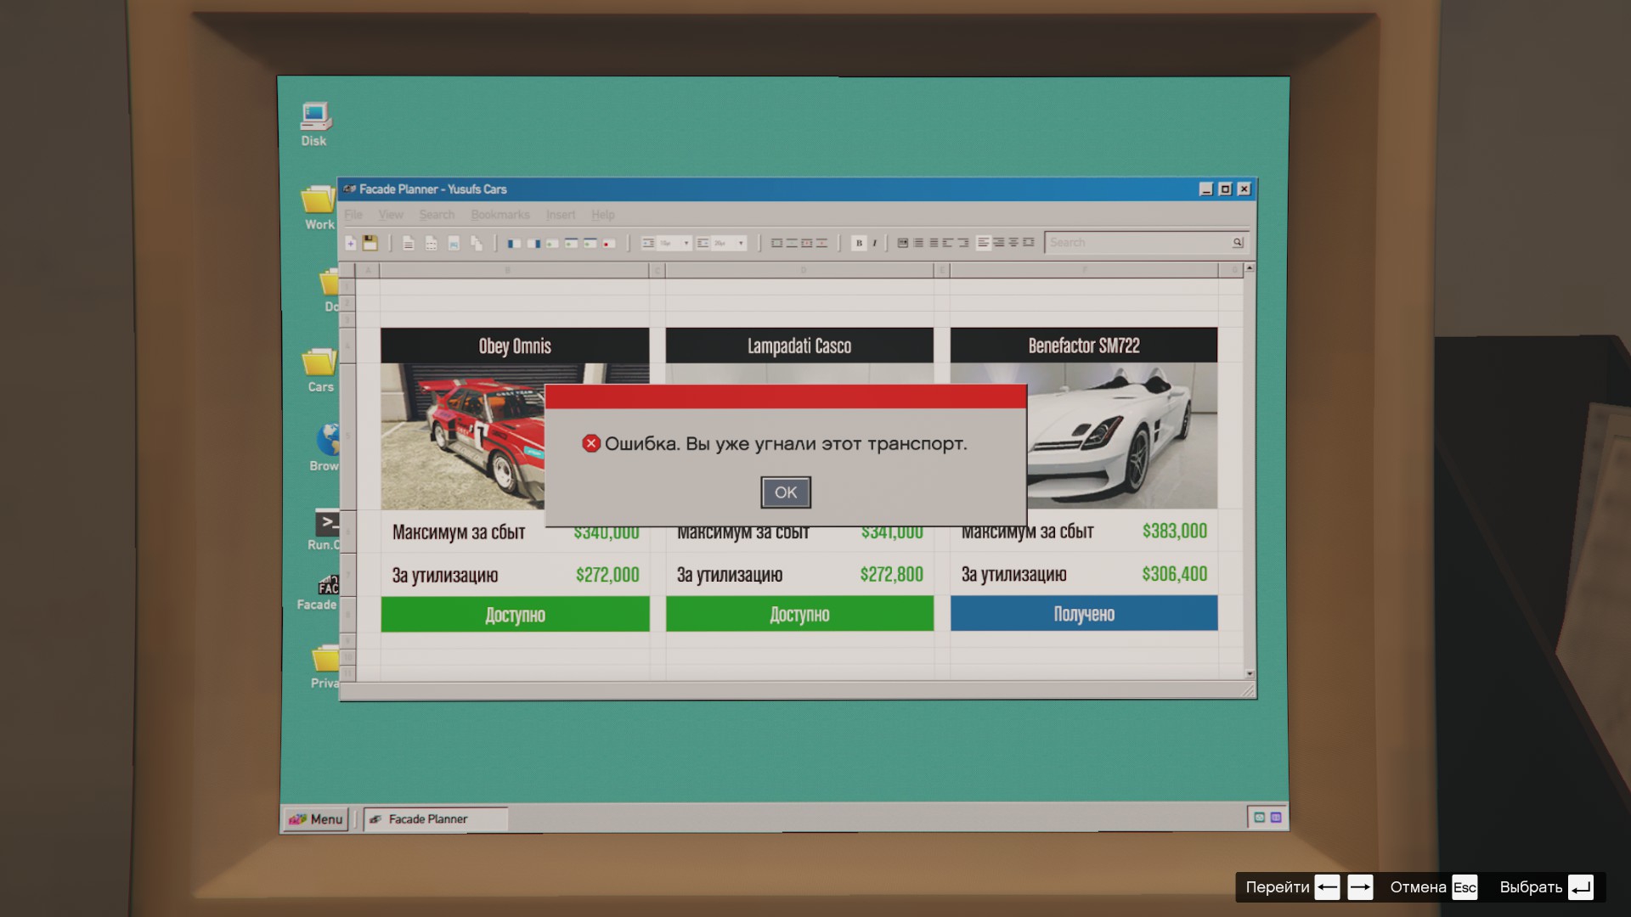Toggle Italic formatting
Screen dimensions: 1631x917
point(874,243)
